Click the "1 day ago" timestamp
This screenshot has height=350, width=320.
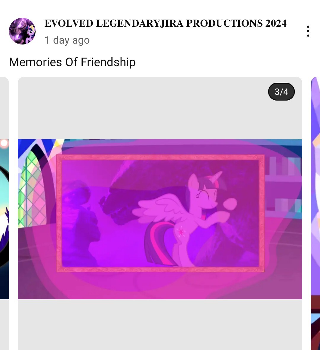coord(67,40)
